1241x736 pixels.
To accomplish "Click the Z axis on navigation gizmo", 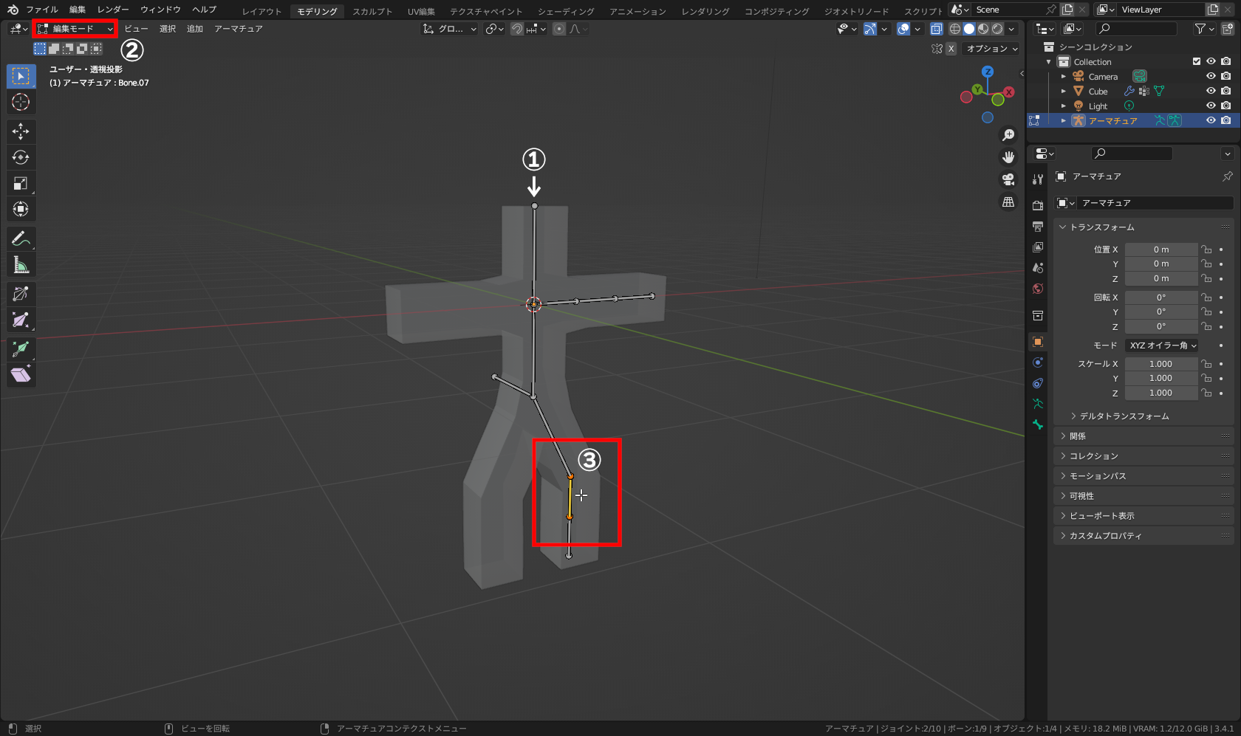I will (988, 72).
